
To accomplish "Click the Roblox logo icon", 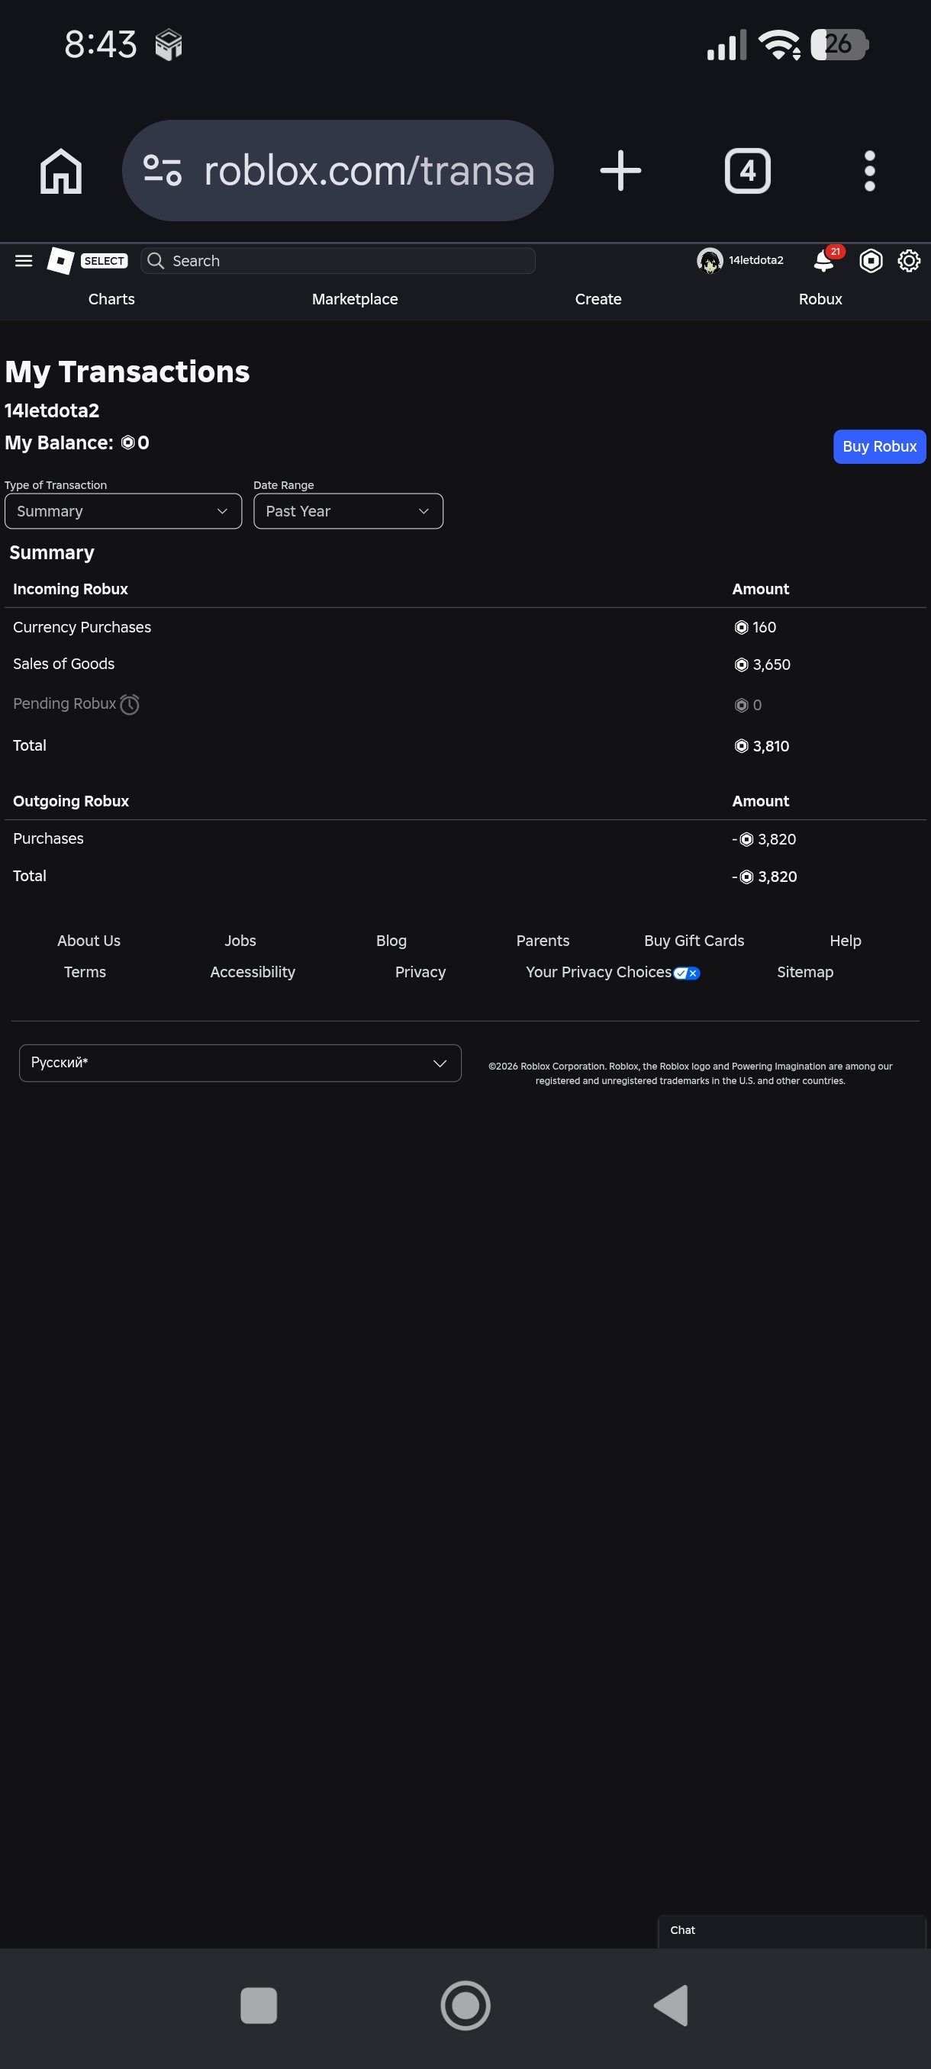I will (x=61, y=260).
